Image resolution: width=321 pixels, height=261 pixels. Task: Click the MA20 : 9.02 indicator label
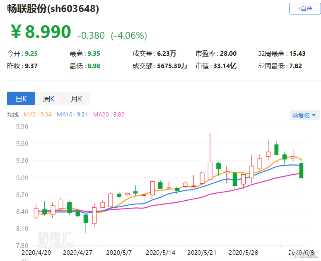click(x=109, y=114)
